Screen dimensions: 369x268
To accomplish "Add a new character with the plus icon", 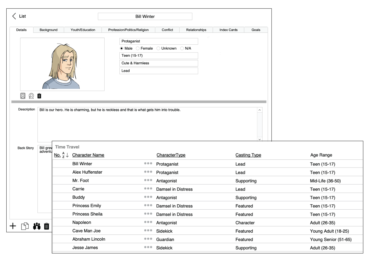I will point(13,226).
